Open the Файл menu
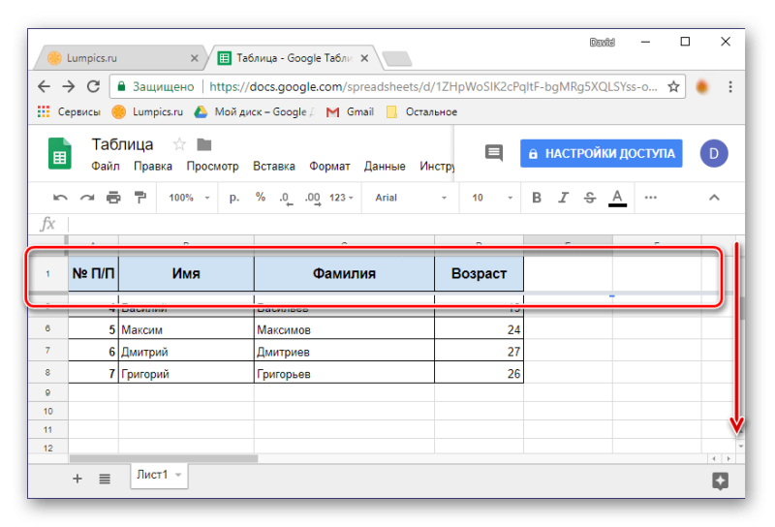Viewport: 775px width, 527px height. coord(106,167)
